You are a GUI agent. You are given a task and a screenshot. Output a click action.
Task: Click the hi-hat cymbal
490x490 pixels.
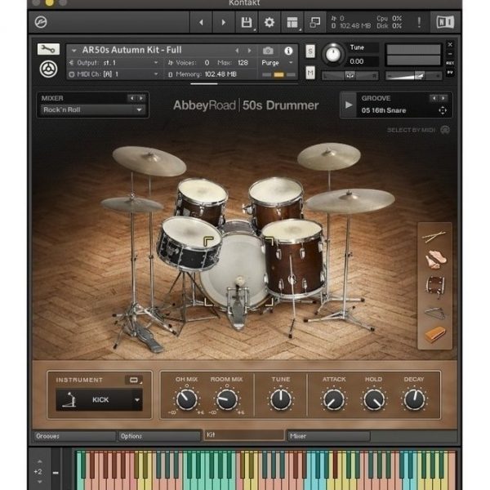pyautogui.click(x=131, y=203)
